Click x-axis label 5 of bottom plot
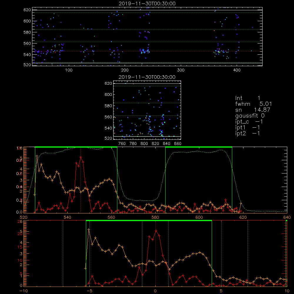This screenshot has width=294, height=294. (221, 291)
